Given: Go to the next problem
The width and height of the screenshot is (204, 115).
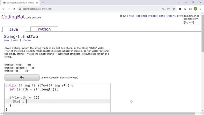Looking at the screenshot, I should 16,40.
